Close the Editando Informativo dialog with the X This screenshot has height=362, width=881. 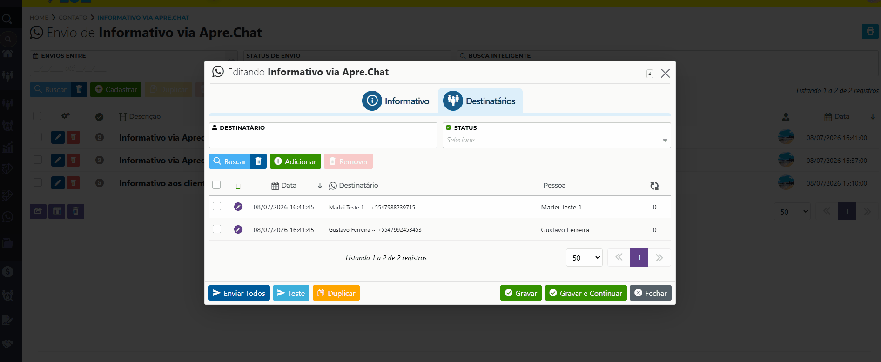[x=666, y=74]
